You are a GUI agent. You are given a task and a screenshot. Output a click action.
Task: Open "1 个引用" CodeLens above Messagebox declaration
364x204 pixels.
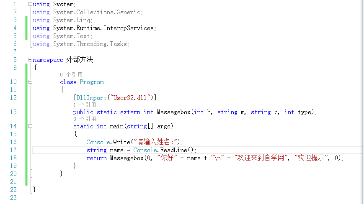(85, 105)
